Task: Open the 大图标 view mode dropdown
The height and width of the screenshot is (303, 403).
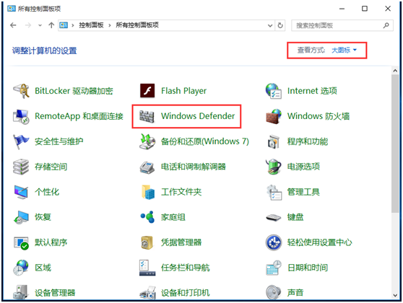Action: pos(344,50)
